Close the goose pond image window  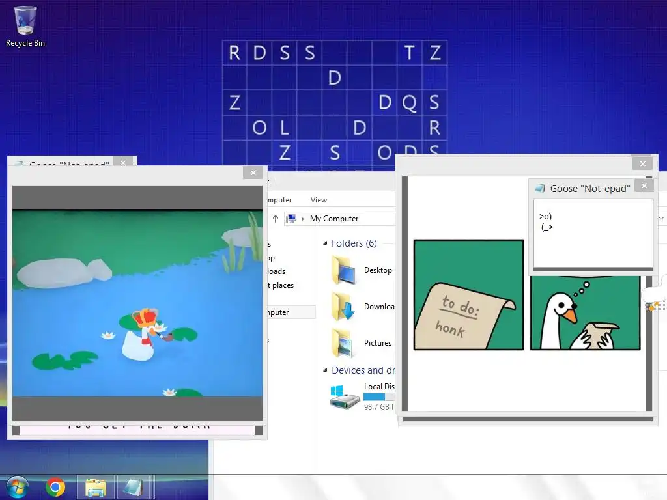pos(253,173)
